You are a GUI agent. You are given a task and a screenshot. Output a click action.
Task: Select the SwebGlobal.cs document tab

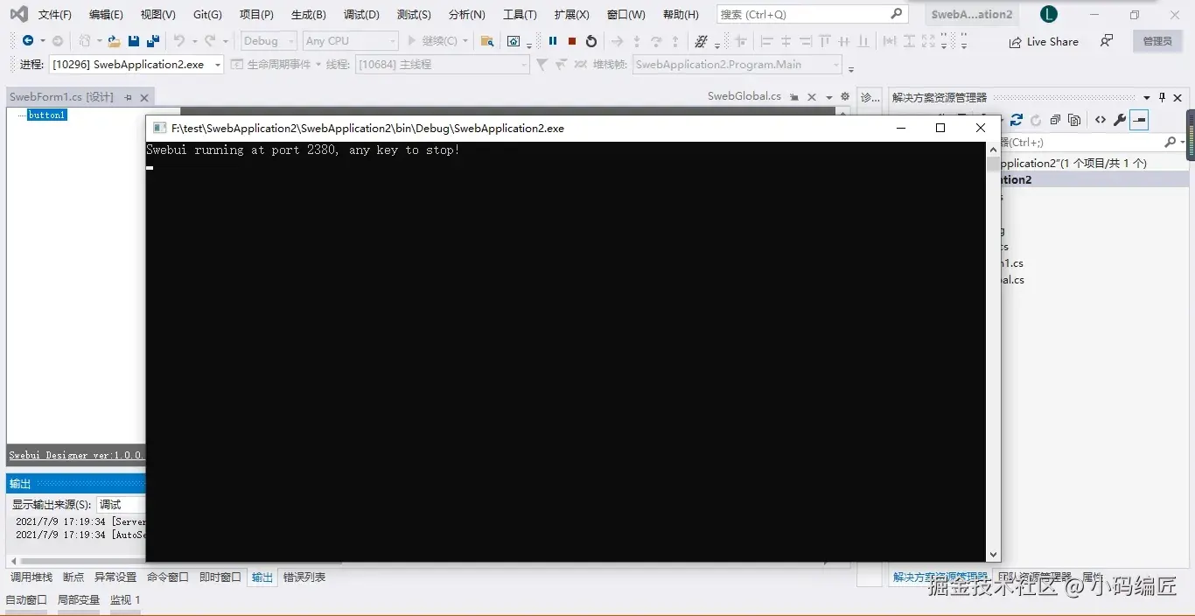(744, 96)
